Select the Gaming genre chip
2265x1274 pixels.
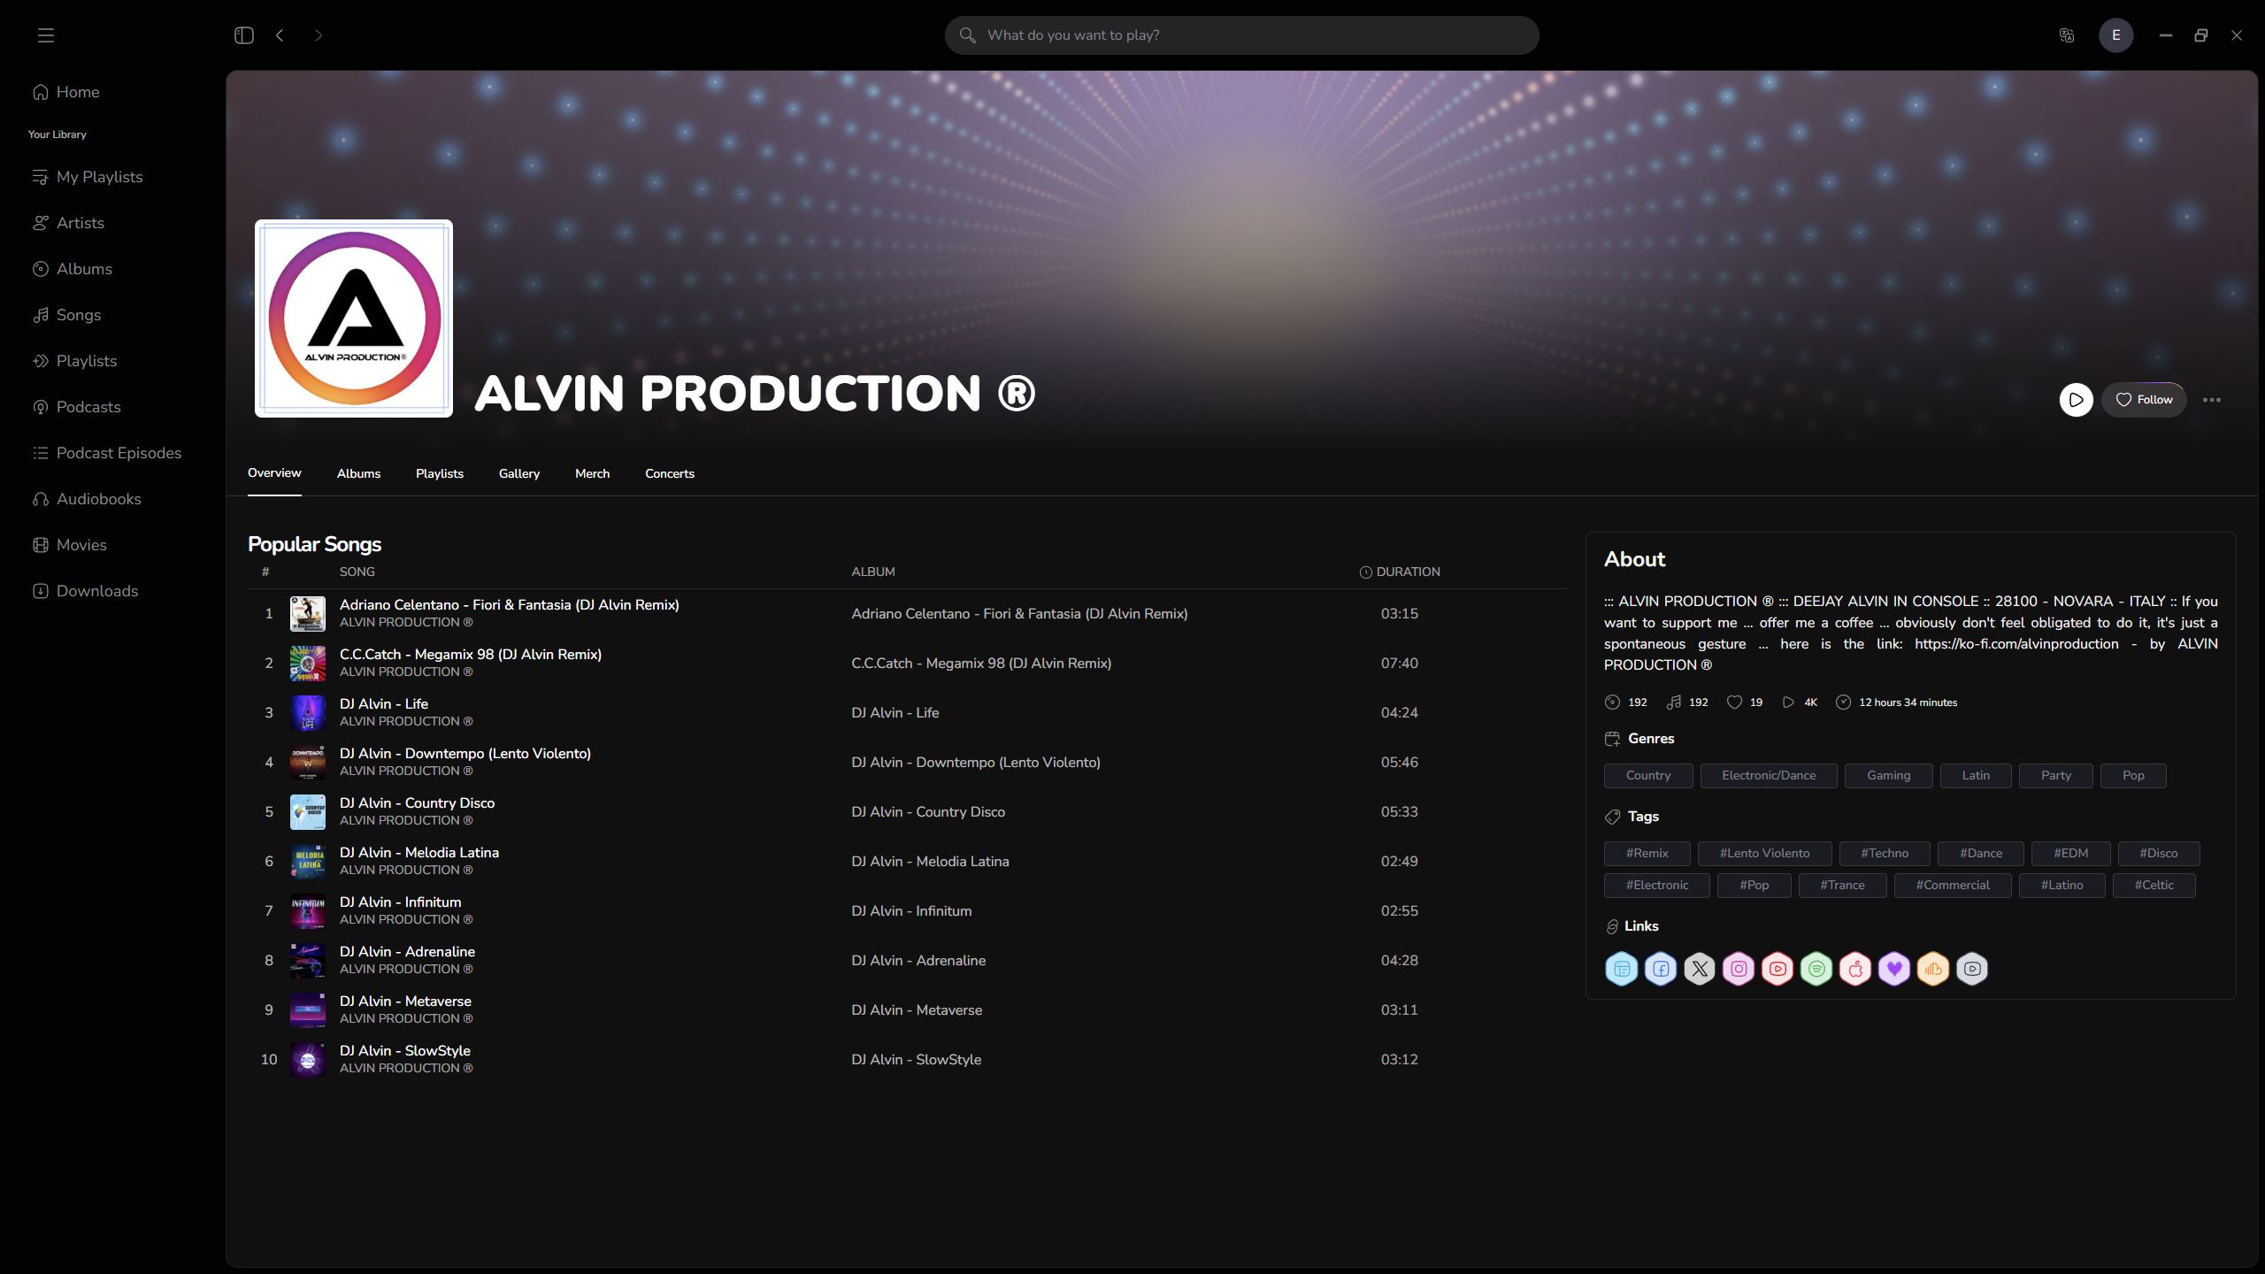pos(1889,776)
